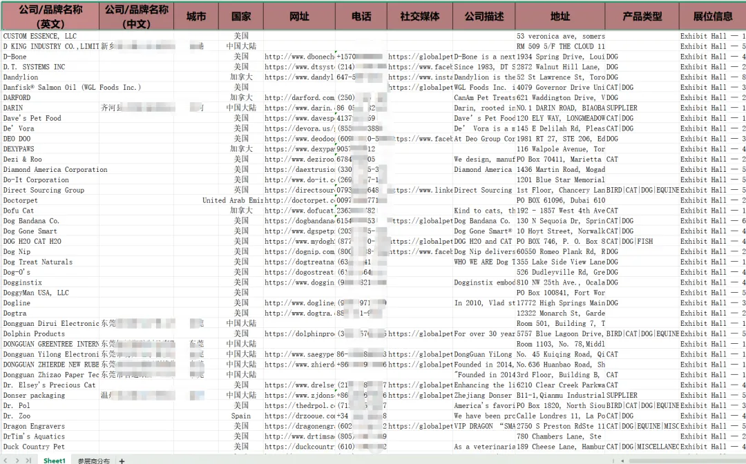Open the http://doctorpet.c URL link
Image resolution: width=746 pixels, height=464 pixels.
pos(299,201)
